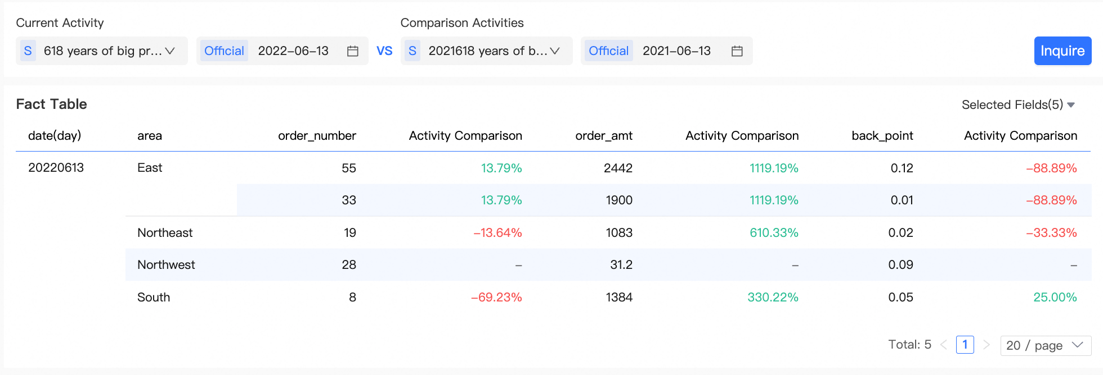The height and width of the screenshot is (375, 1103).
Task: Click the order_amt column header
Action: 604,136
